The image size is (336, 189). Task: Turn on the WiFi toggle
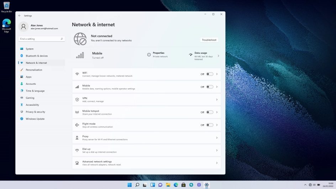click(x=210, y=74)
